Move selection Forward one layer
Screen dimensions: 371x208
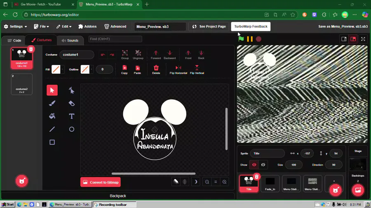pos(156,55)
